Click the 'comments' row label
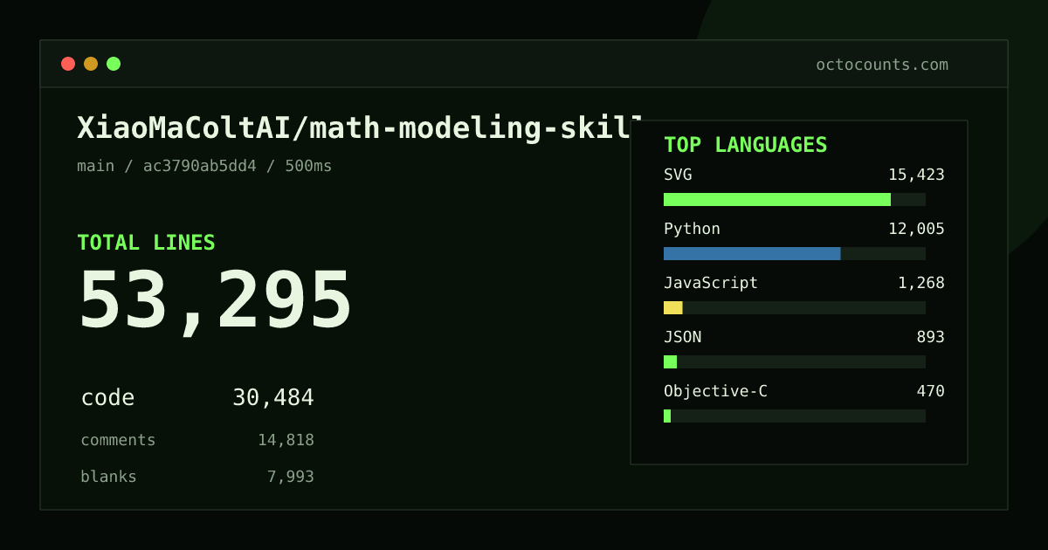This screenshot has height=550, width=1048. [x=118, y=440]
